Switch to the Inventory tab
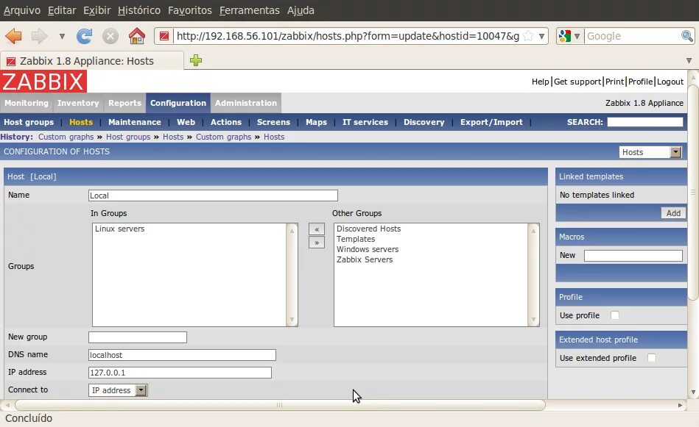 click(x=78, y=103)
